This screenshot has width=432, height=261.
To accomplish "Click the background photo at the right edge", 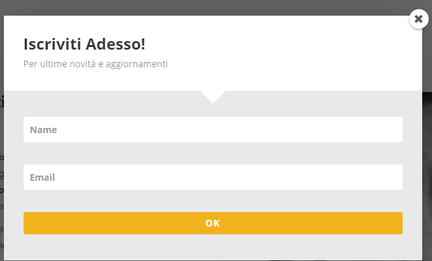I will pos(427,163).
